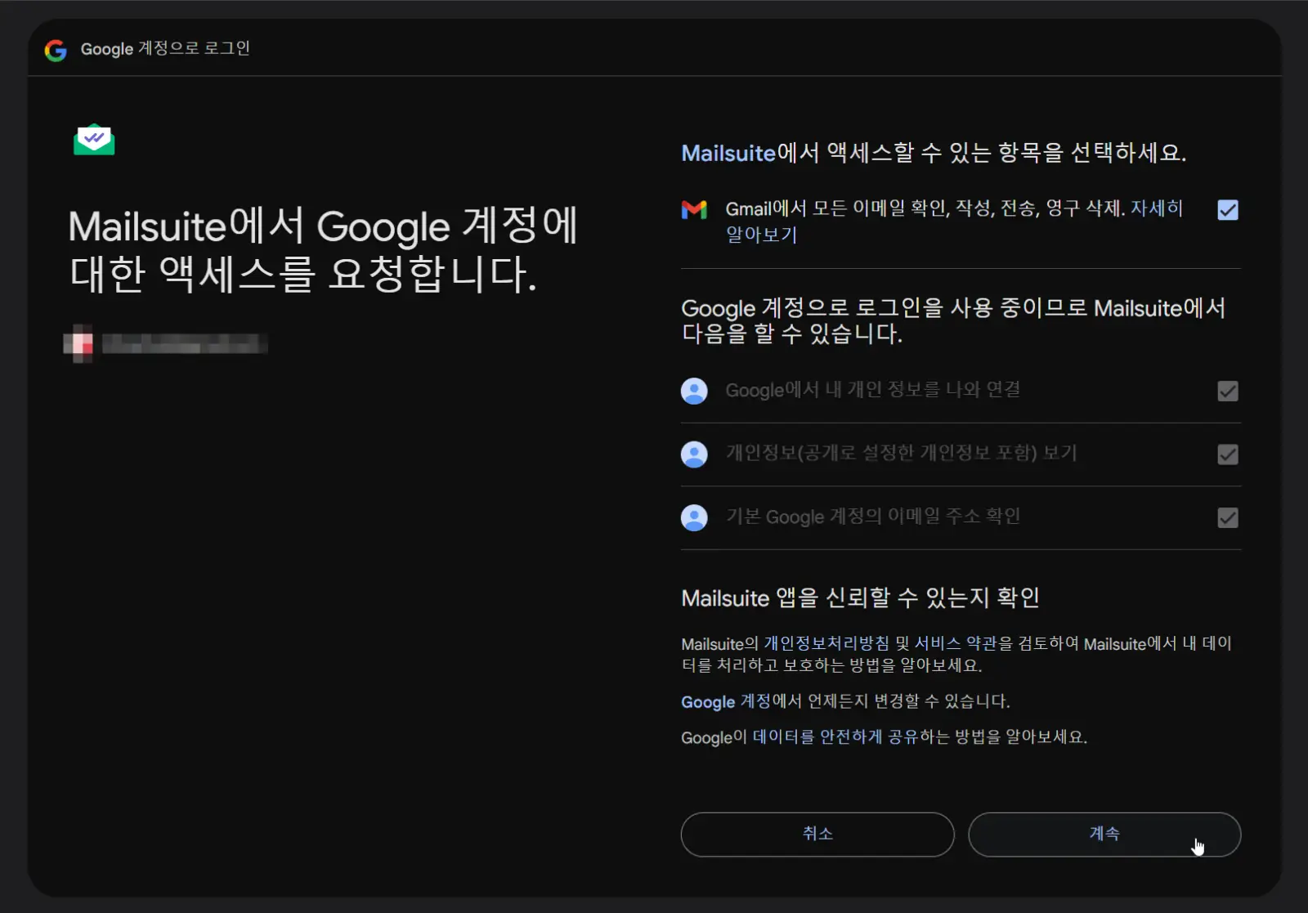Click the '취소' cancel button
This screenshot has height=913, width=1308.
(x=817, y=835)
